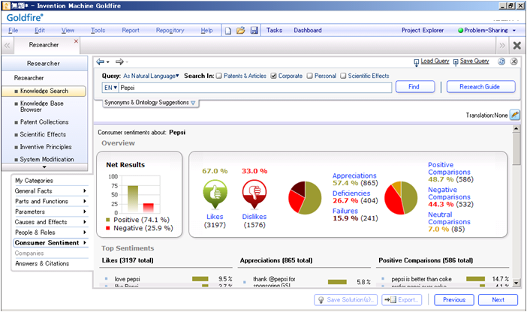This screenshot has width=527, height=312.
Task: Select Patent Collections in sidebar
Action: pos(44,122)
